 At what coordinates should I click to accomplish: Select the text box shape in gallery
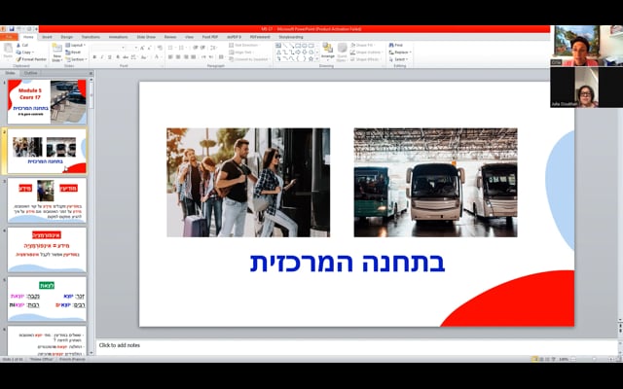278,46
